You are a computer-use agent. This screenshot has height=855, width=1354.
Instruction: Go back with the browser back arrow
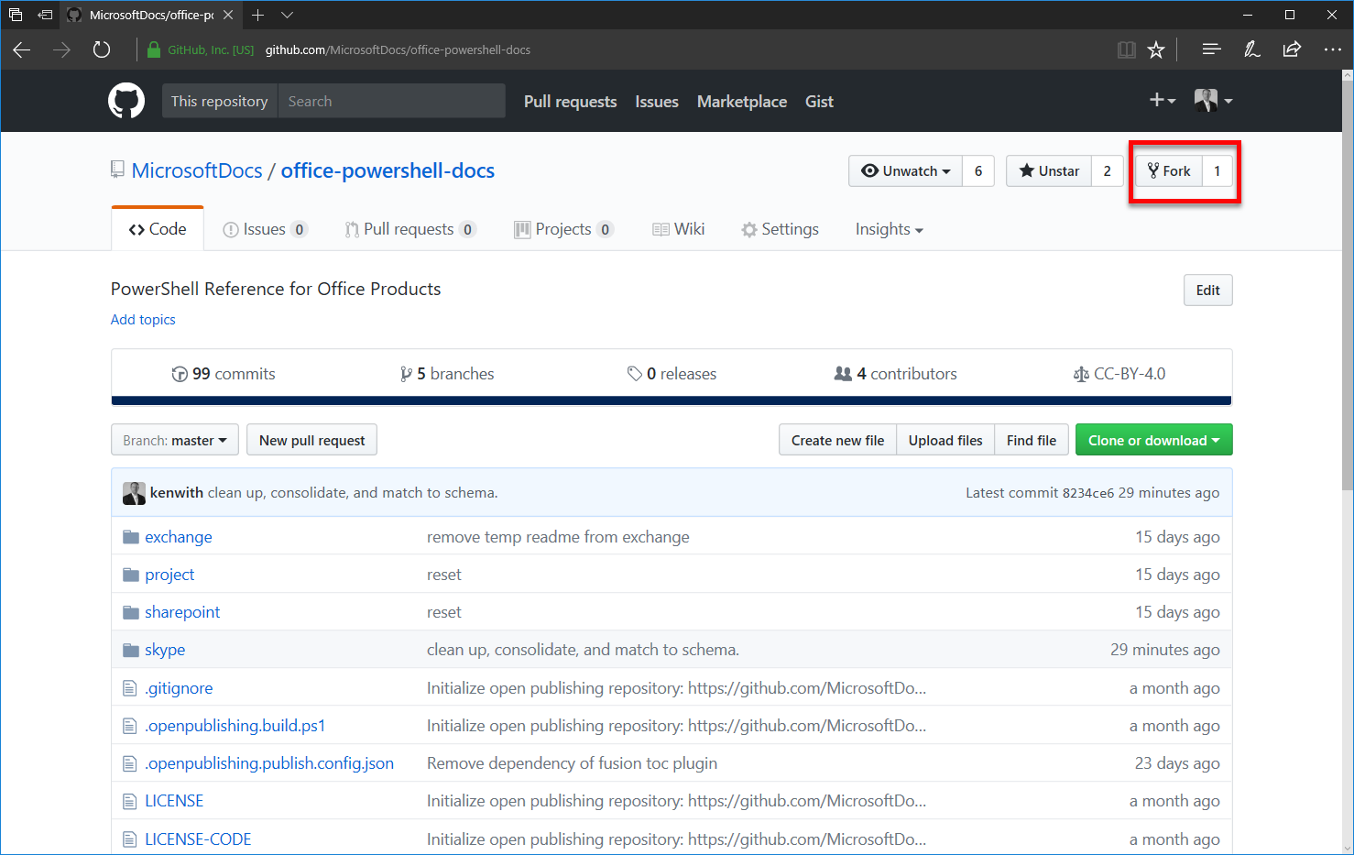point(22,49)
